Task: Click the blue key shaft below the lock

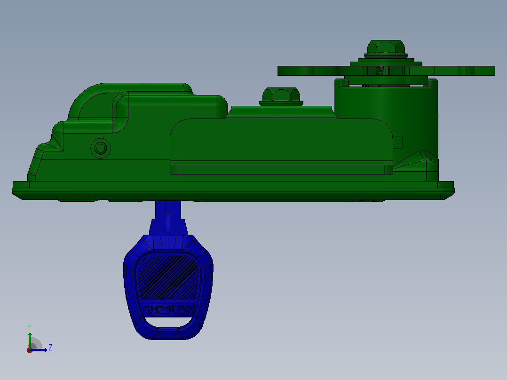Action: point(168,217)
